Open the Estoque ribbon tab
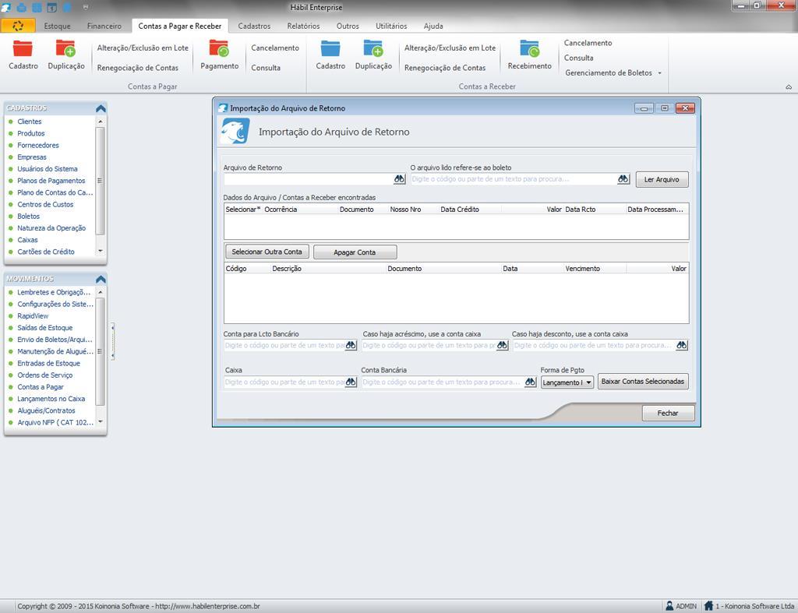This screenshot has height=613, width=798. point(57,26)
